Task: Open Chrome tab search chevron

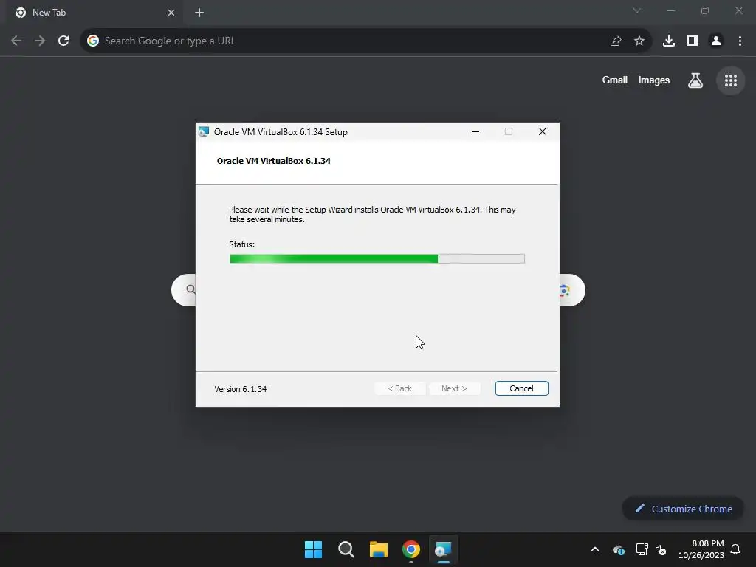Action: pos(637,10)
